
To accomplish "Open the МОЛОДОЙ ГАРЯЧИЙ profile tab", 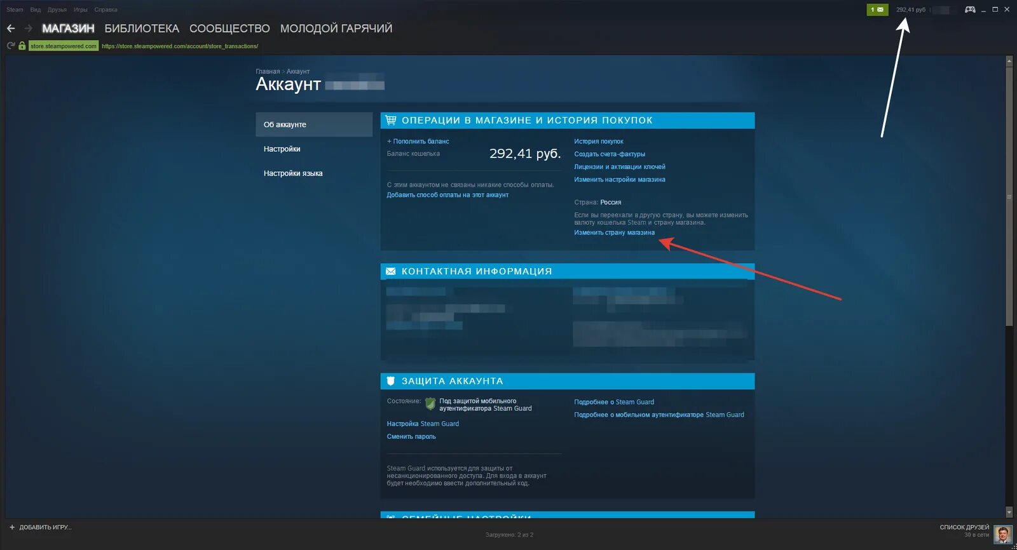I will point(336,29).
